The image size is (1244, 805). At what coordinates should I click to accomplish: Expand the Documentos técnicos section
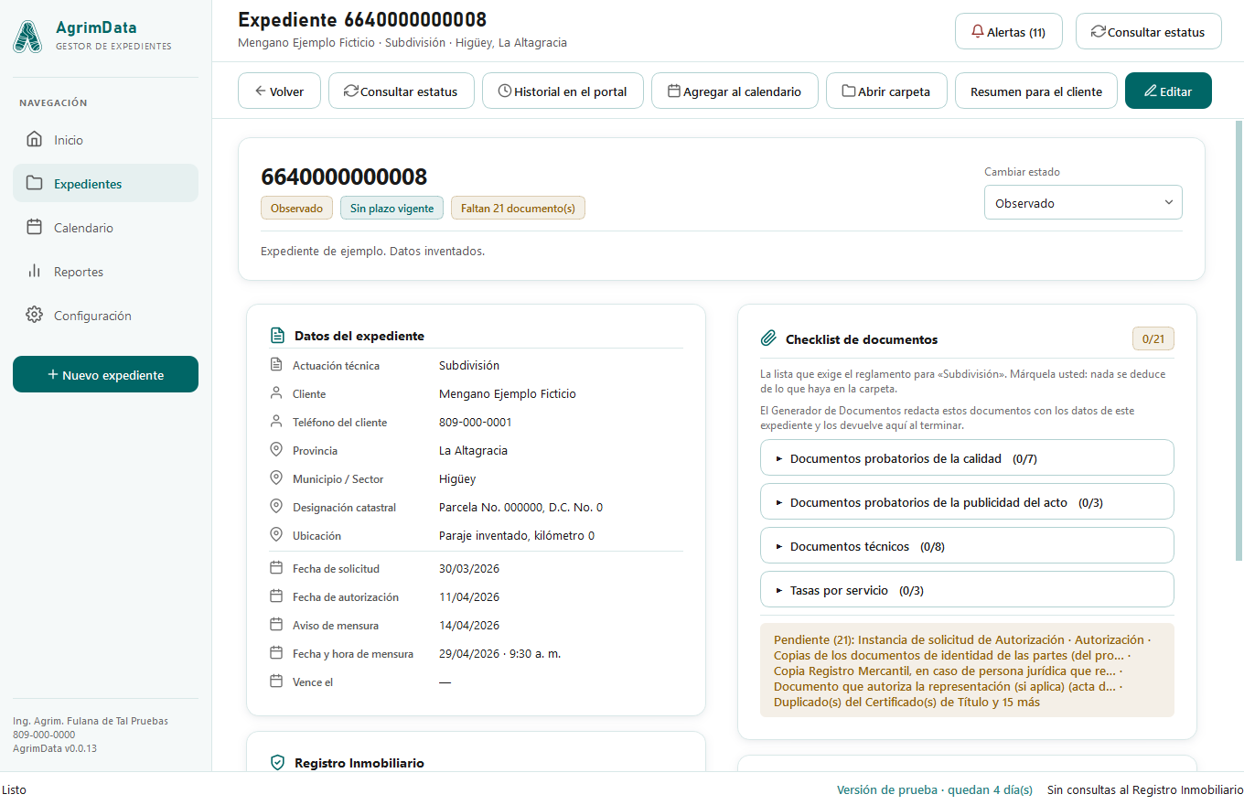967,545
